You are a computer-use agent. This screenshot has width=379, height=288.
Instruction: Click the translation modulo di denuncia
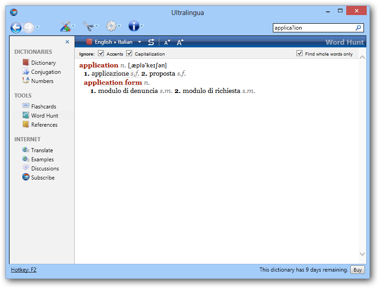[128, 91]
